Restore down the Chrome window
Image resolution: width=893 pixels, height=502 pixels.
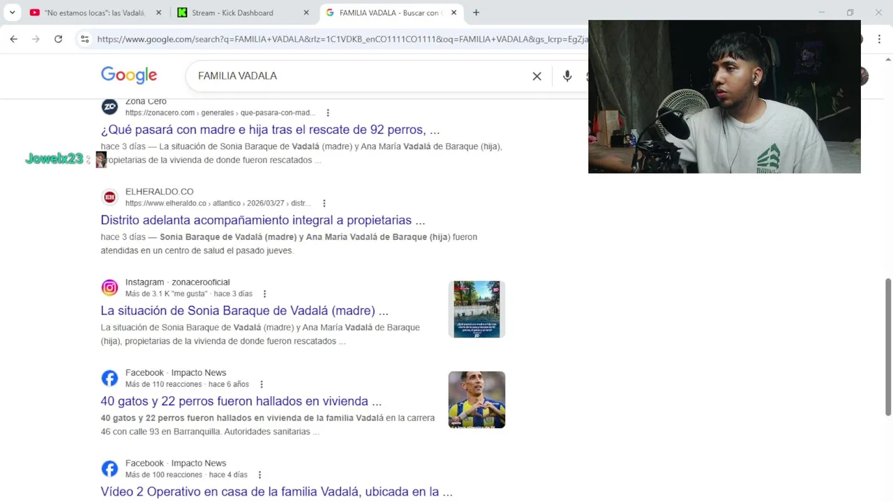850,13
